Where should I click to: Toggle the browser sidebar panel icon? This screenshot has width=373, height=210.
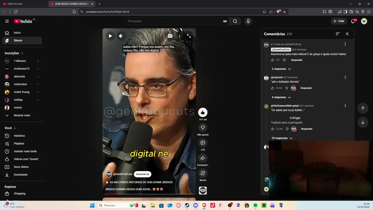coord(345,12)
